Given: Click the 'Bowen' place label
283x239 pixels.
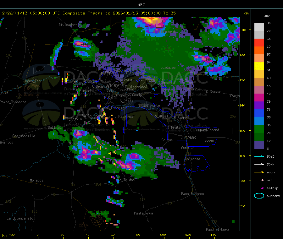Looking at the screenshot, I should (209, 140).
